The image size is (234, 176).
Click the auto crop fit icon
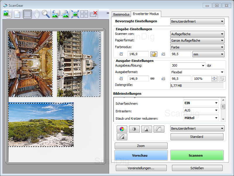click(75, 14)
